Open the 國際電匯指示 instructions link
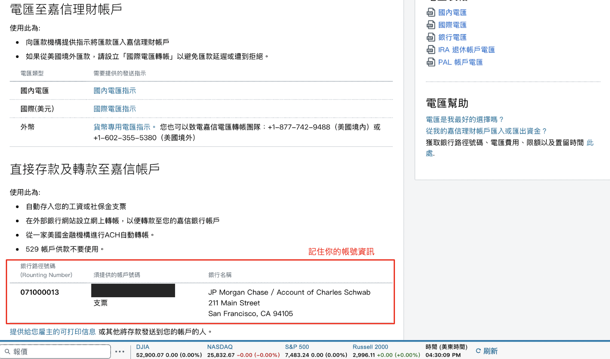This screenshot has height=359, width=610. click(x=115, y=109)
